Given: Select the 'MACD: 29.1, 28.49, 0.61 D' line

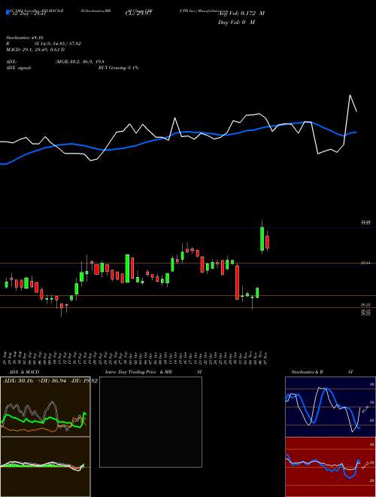Looking at the screenshot, I should click(35, 50).
